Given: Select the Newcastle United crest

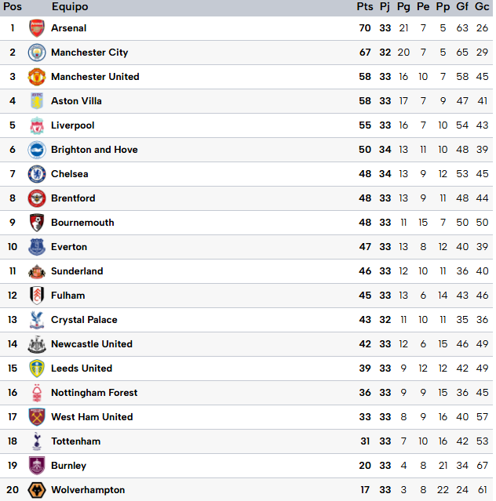Looking at the screenshot, I should [x=37, y=344].
